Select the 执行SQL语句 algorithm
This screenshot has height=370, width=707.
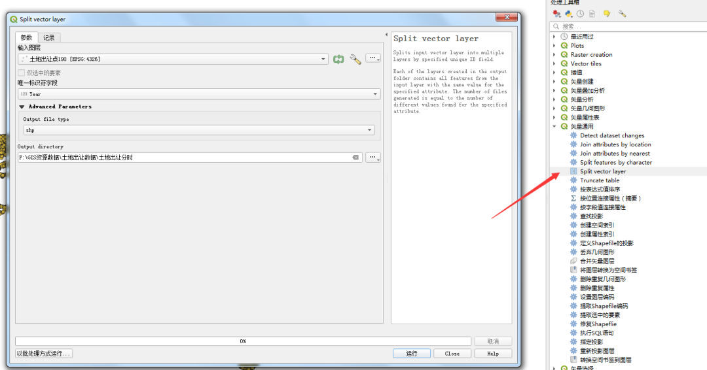pyautogui.click(x=596, y=333)
